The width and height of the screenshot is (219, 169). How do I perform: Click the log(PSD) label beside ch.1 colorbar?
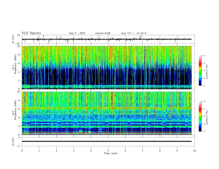click(207, 72)
